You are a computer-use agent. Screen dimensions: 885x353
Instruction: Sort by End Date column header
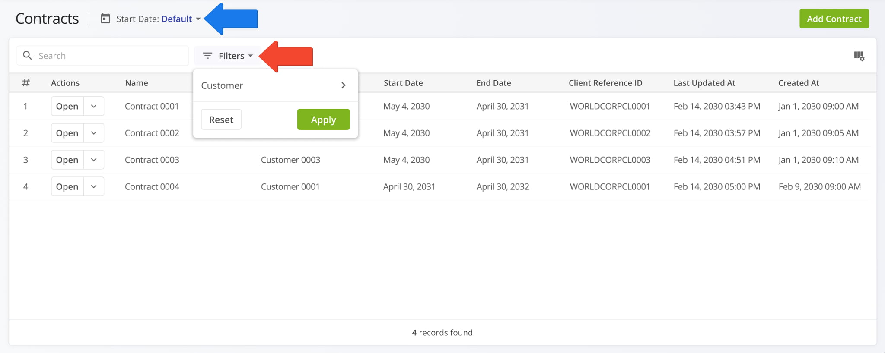[x=493, y=83]
